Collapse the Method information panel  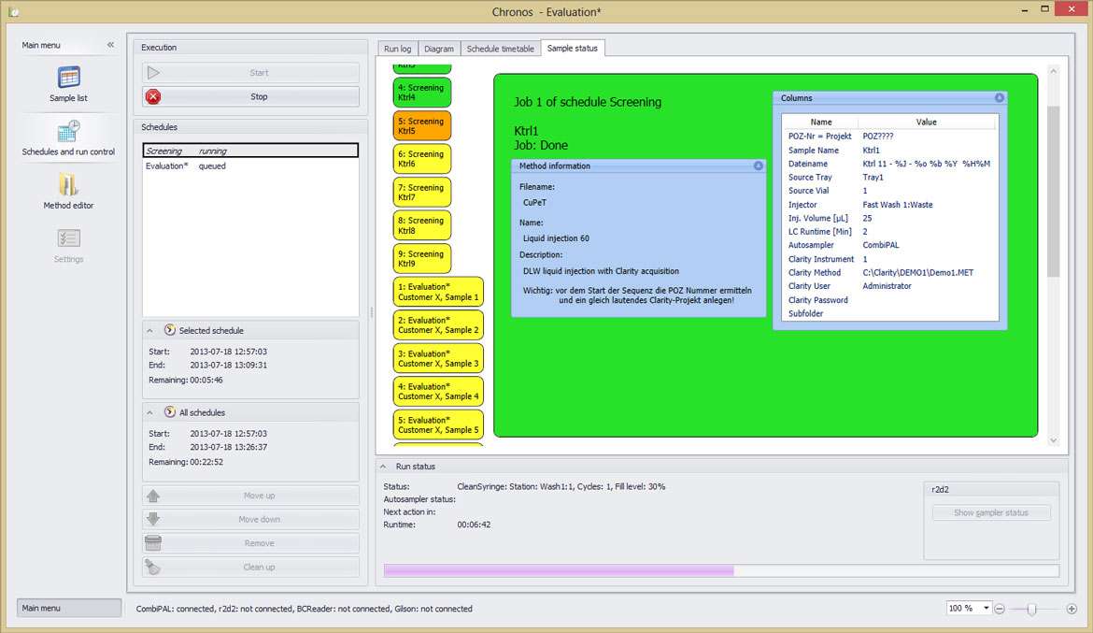[x=758, y=165]
